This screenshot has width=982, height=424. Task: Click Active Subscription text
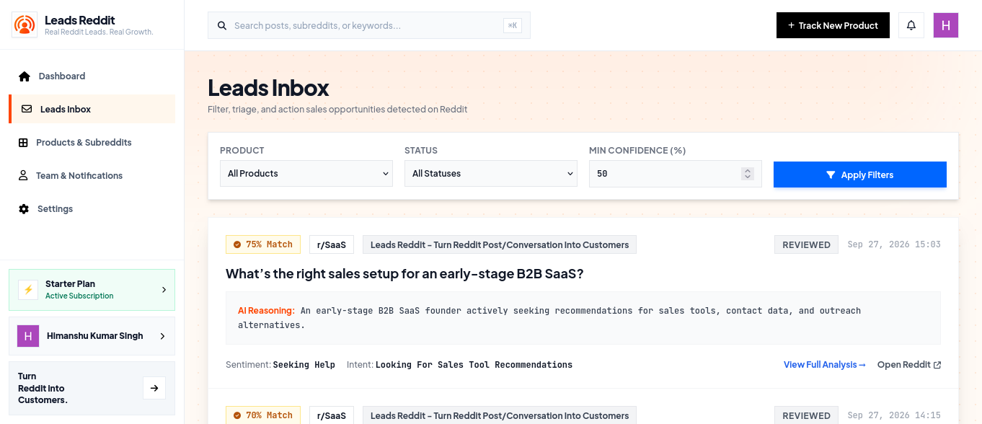tap(79, 296)
